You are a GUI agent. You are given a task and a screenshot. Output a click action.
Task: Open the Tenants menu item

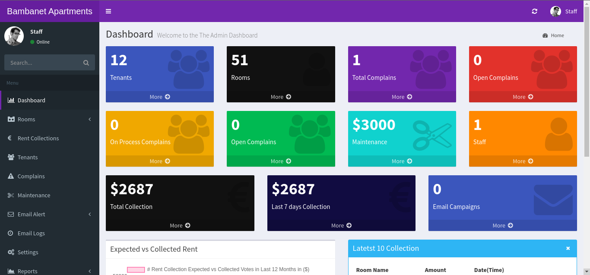(x=50, y=157)
